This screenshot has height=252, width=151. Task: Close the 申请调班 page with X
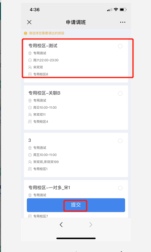29,22
